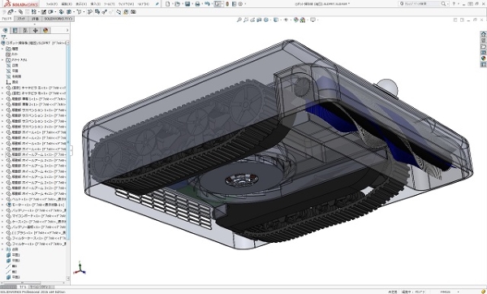Expand the サスペンション 1<1> component node
Viewport: 487px width, 294px height.
click(2, 110)
